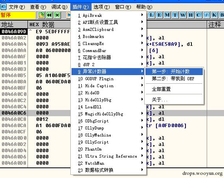This screenshot has height=178, width=224.
Task: Open Call stack K icon
Action: [x=214, y=15]
